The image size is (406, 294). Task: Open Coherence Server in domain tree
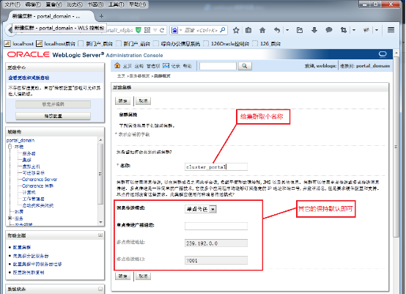click(x=40, y=179)
